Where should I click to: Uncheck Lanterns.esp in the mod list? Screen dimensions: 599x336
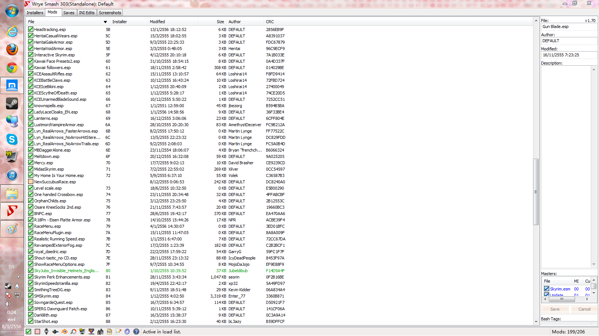coord(31,118)
